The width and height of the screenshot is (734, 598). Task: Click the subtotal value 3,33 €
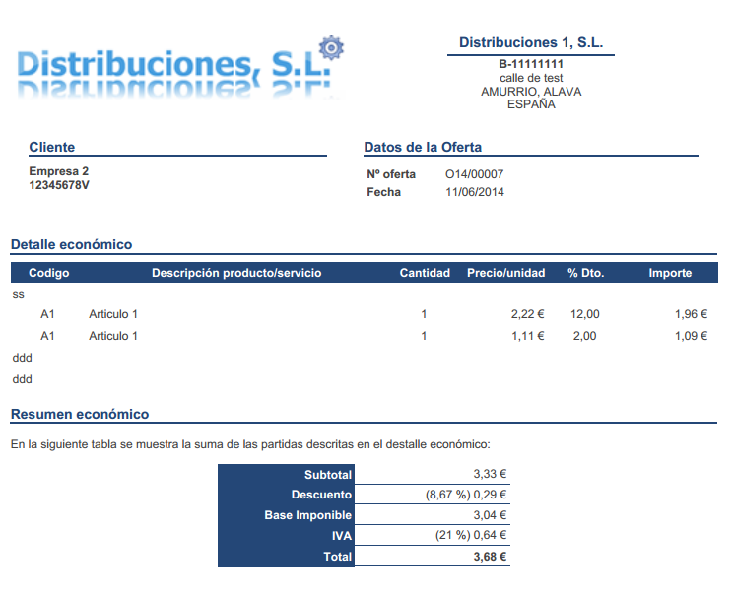490,474
